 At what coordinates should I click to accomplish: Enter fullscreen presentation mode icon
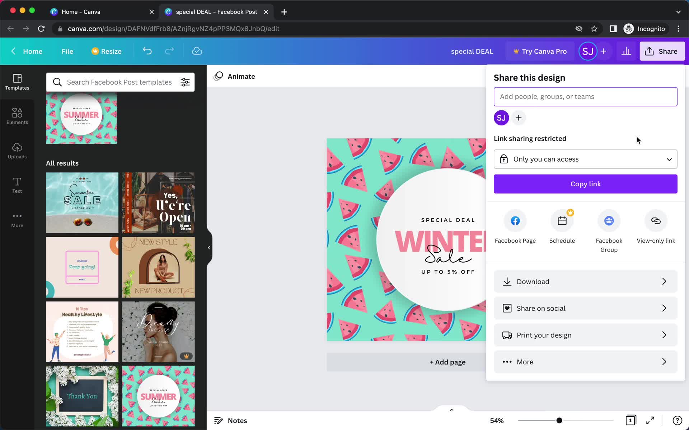(x=650, y=420)
